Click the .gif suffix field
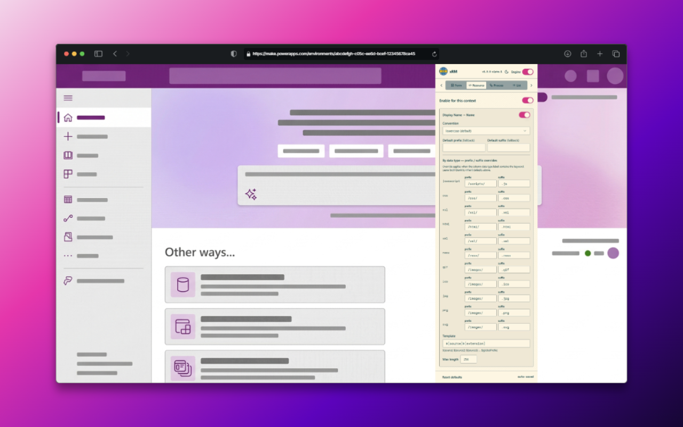The height and width of the screenshot is (427, 683). pyautogui.click(x=514, y=270)
